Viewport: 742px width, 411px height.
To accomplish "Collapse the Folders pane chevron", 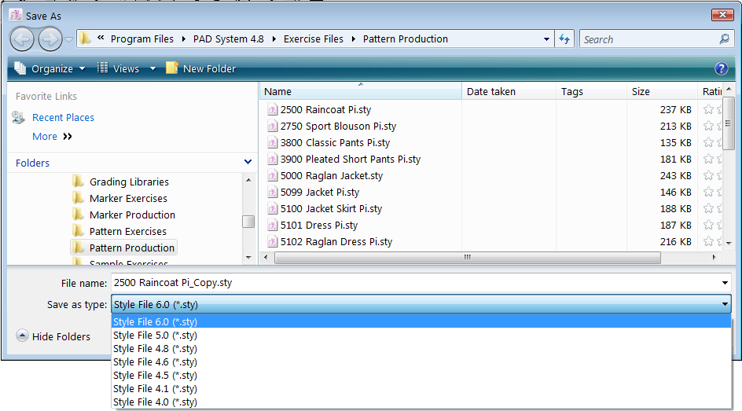I will pos(248,163).
